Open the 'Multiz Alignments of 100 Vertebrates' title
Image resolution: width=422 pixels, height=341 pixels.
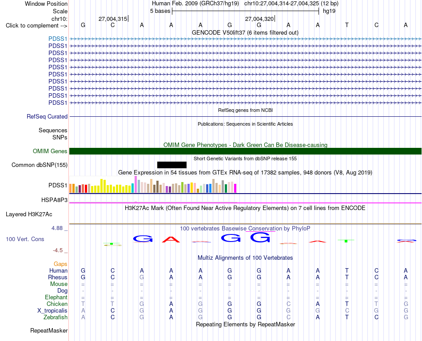pyautogui.click(x=245, y=258)
